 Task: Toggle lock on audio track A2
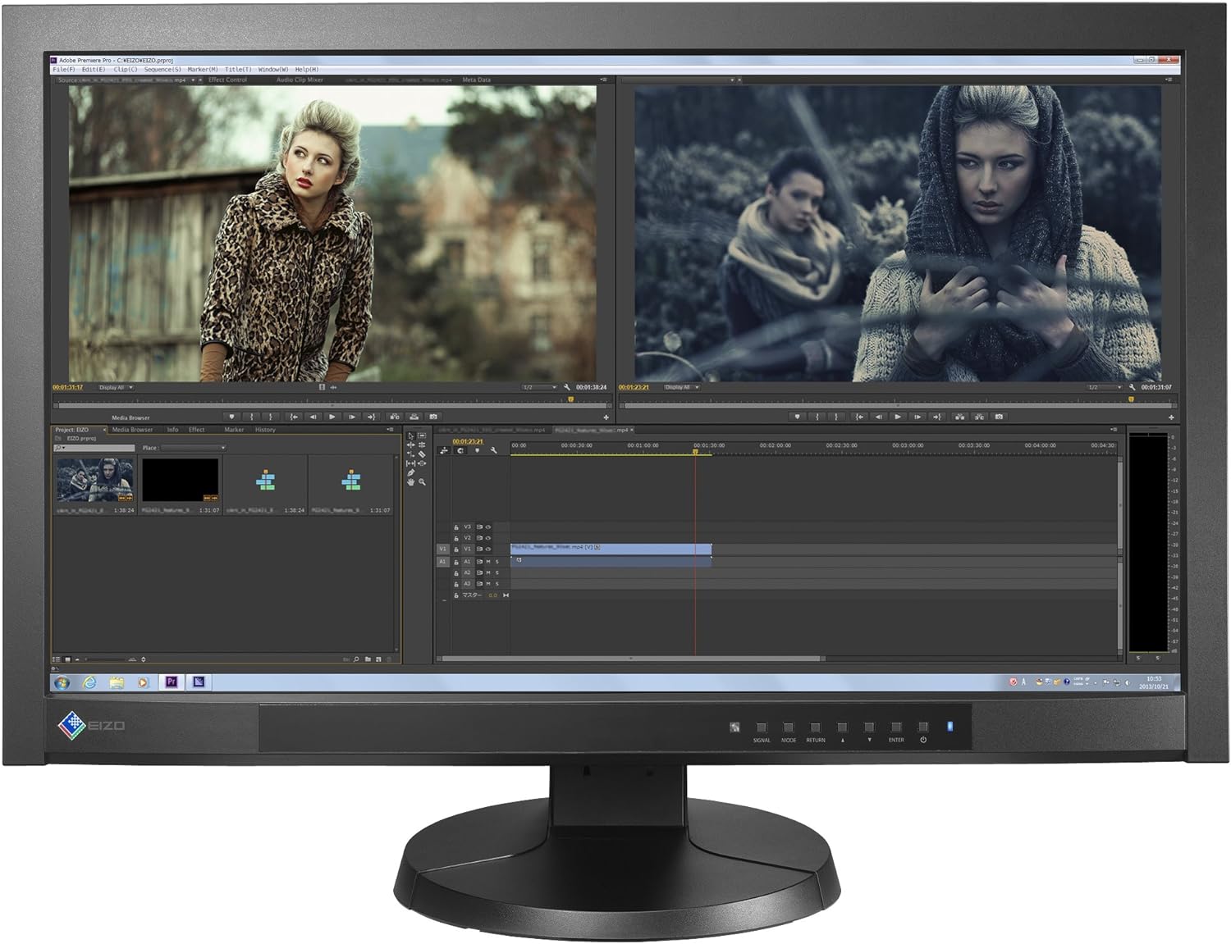456,573
